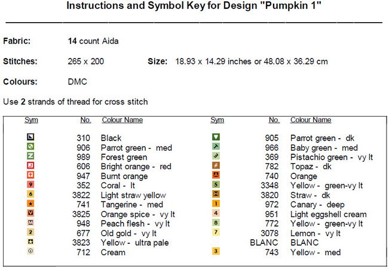The height and width of the screenshot is (269, 389).
Task: Click the Parrot green dk 905 symbol
Action: pos(216,137)
